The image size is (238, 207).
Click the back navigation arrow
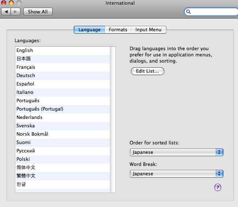tap(6, 12)
